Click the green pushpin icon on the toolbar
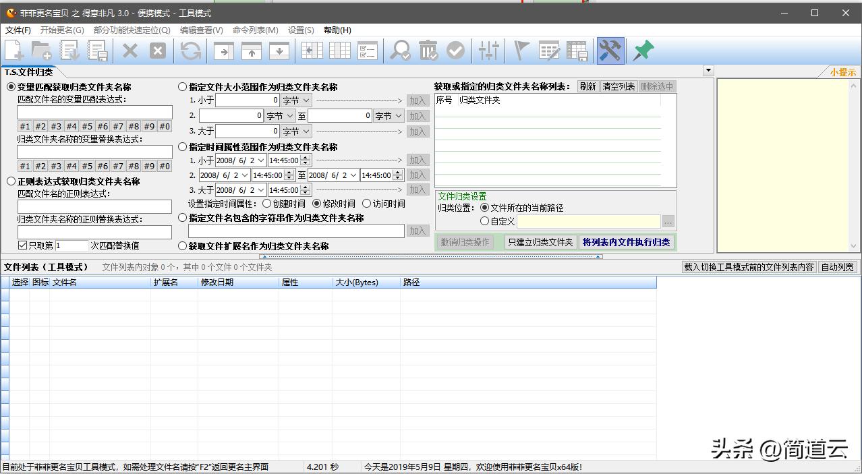Screen dimensions: 862x474 tap(642, 50)
